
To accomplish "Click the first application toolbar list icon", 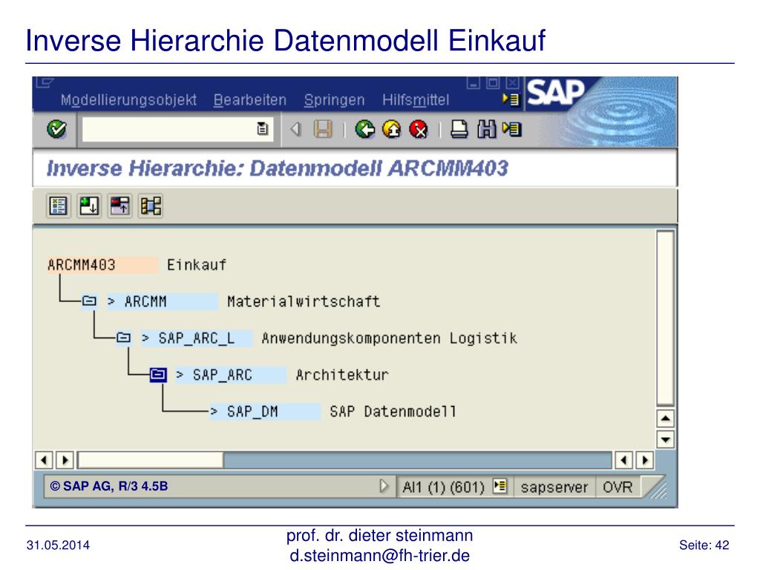I will coord(59,206).
